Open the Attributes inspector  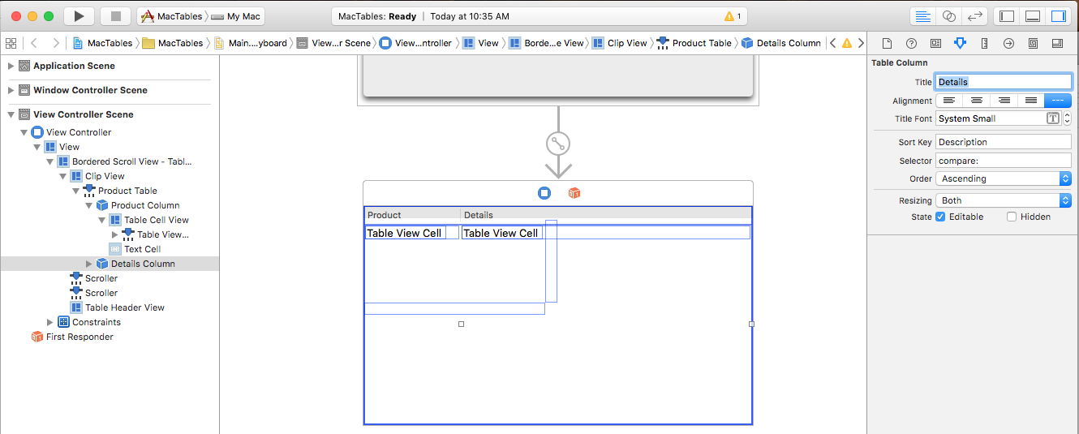[960, 43]
